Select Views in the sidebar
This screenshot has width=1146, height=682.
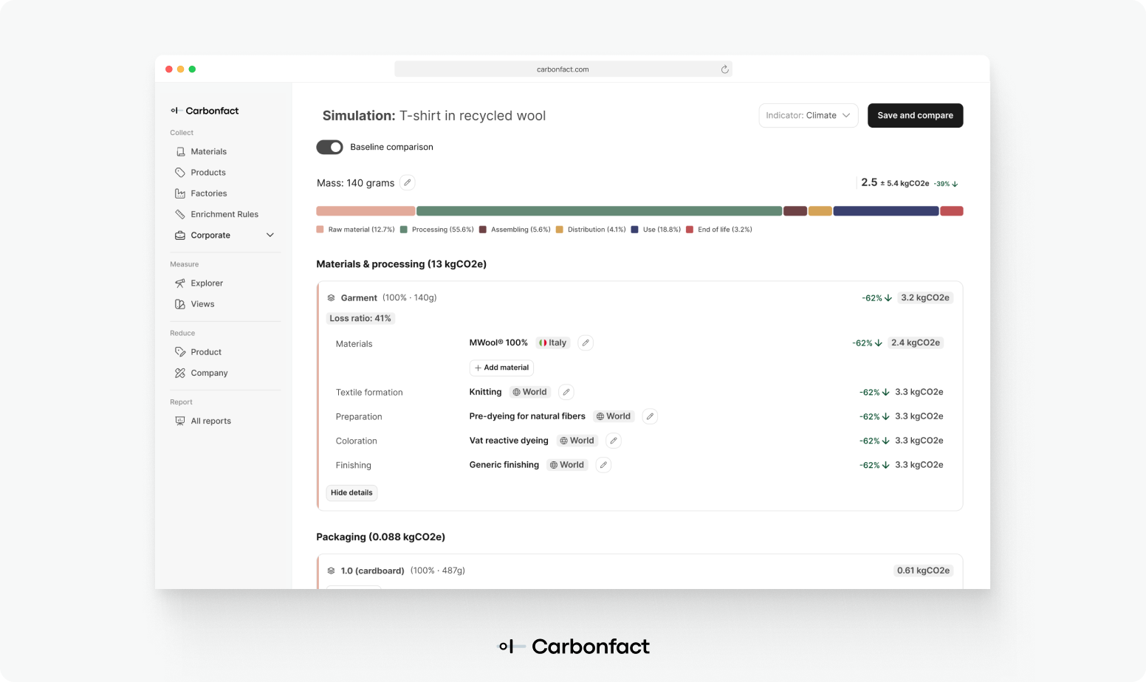[x=202, y=304]
